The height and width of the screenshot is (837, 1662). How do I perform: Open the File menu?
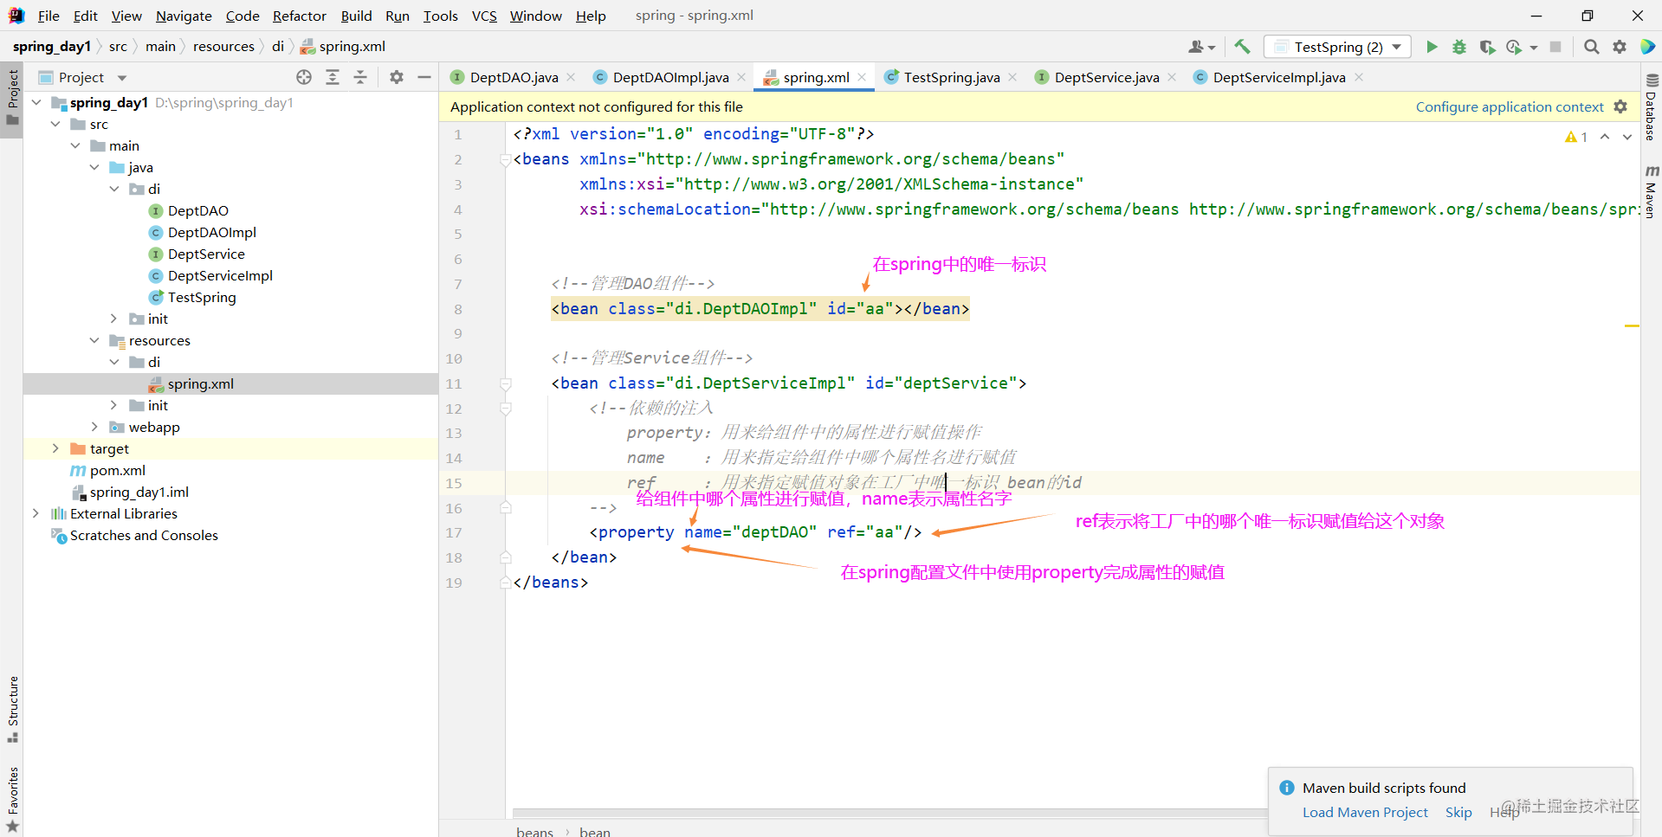tap(49, 16)
